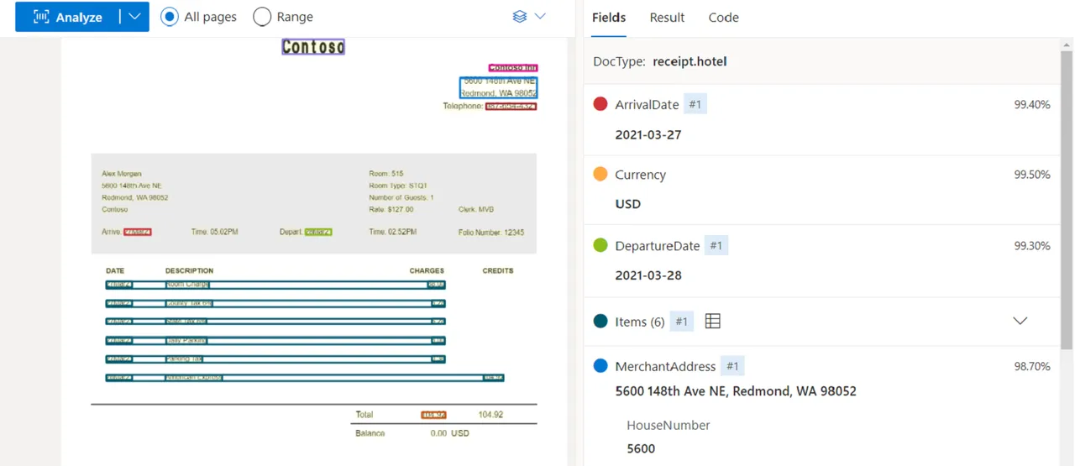Click the Contoso title box in document
Viewport: 1075px width, 466px height.
(x=313, y=47)
